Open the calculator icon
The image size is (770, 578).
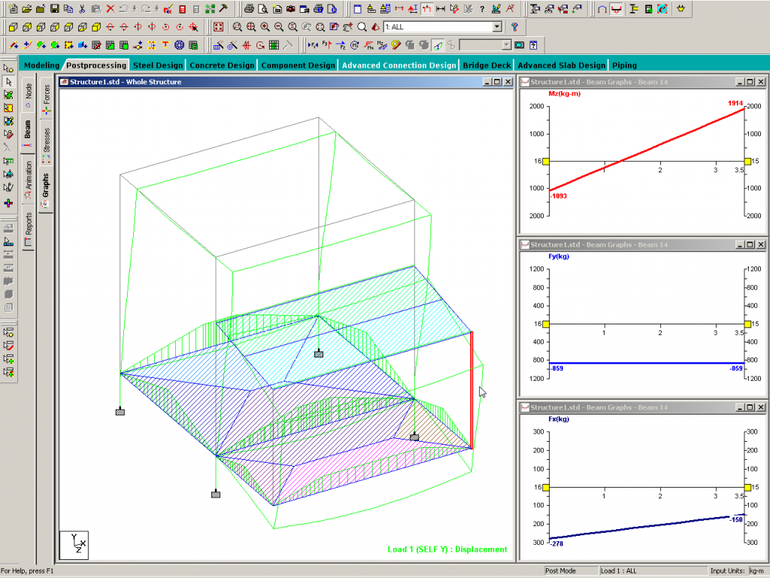[x=182, y=9]
